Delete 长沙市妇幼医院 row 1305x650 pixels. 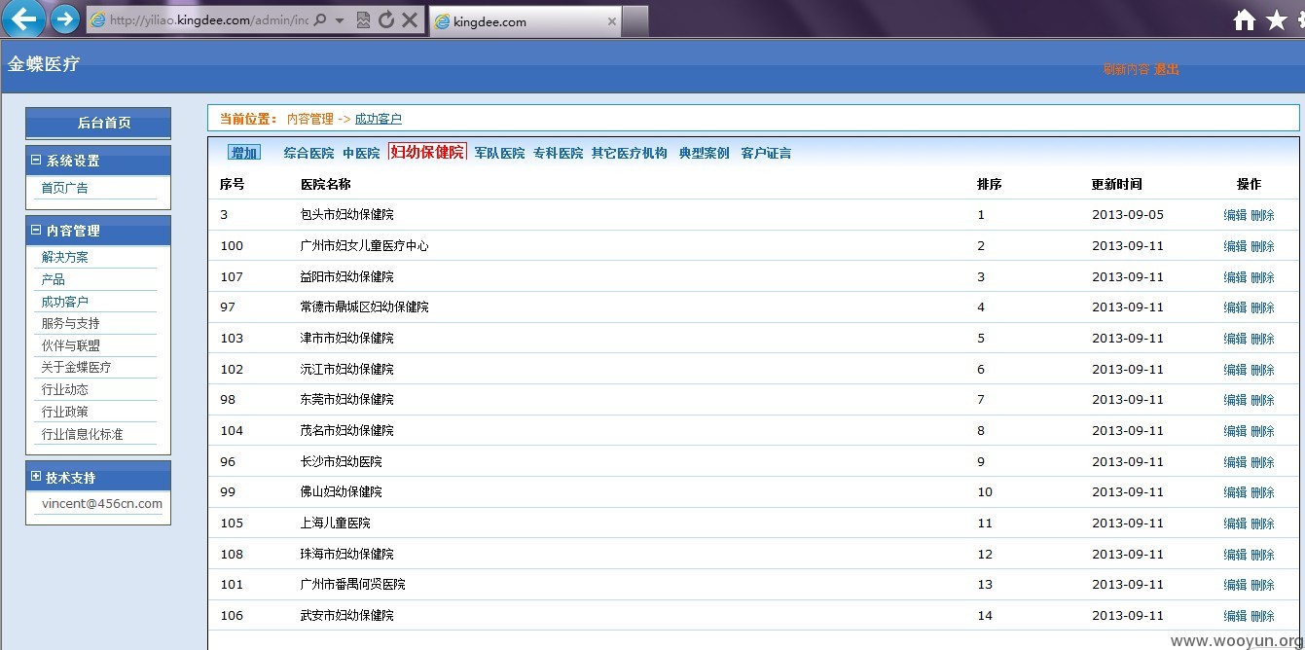(x=1262, y=462)
